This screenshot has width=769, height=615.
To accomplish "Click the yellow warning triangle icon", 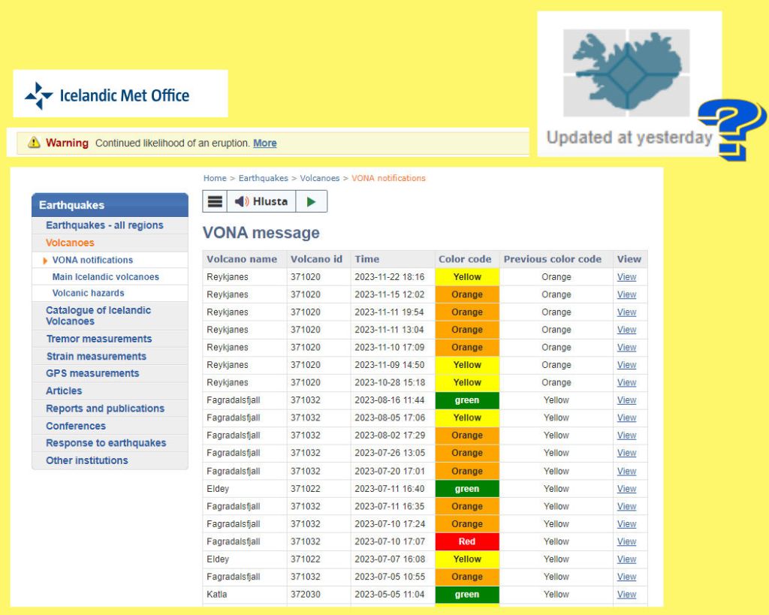I will coord(34,143).
